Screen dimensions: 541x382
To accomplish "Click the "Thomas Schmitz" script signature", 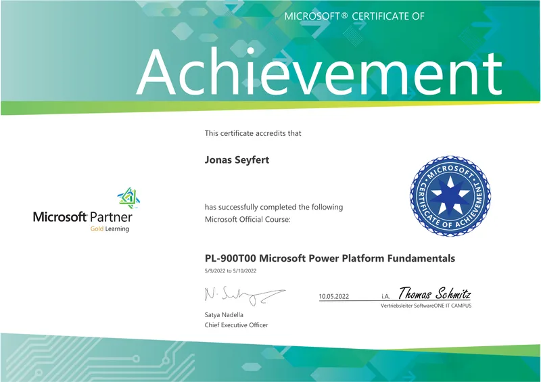I will [434, 293].
